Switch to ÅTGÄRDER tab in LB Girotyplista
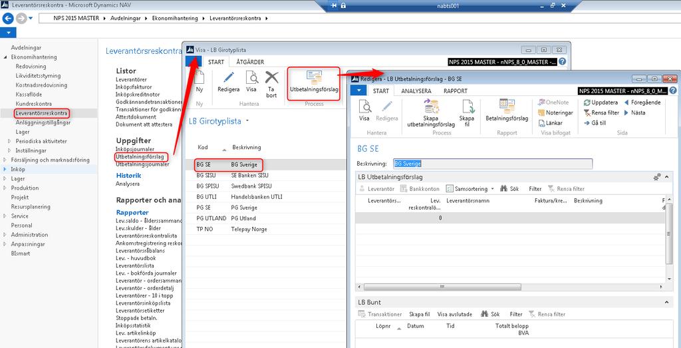 point(250,62)
